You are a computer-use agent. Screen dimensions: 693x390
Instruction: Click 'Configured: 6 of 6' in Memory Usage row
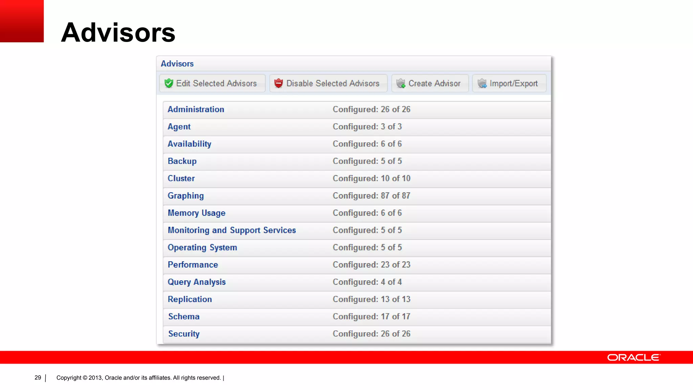tap(367, 213)
